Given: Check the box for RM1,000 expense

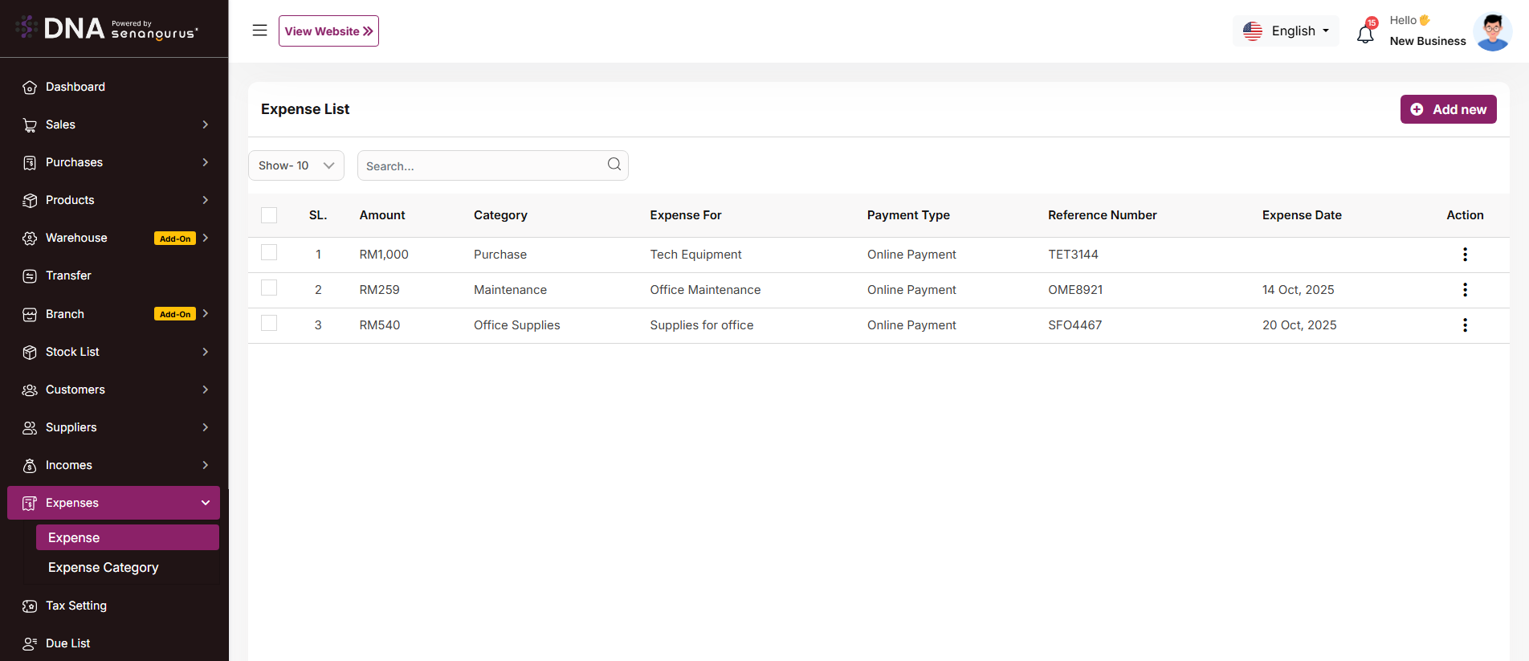Looking at the screenshot, I should pyautogui.click(x=269, y=253).
